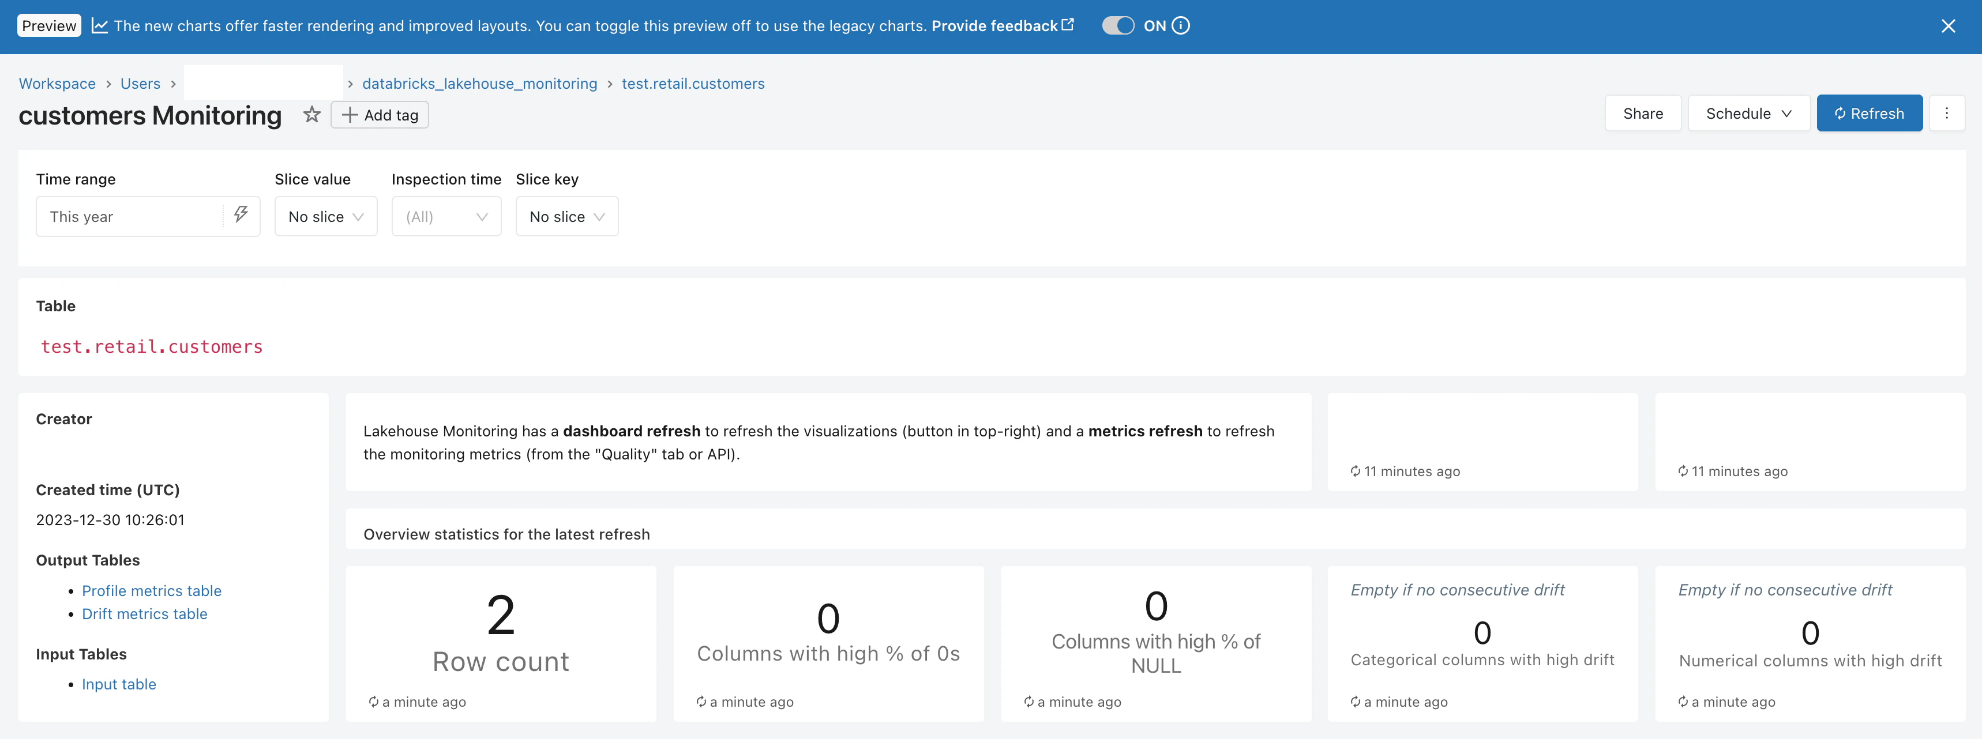Navigate to Workspace breadcrumb

(57, 84)
